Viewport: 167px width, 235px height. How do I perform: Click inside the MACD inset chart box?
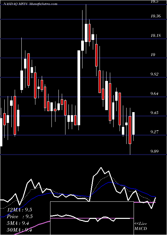tap(92, 218)
